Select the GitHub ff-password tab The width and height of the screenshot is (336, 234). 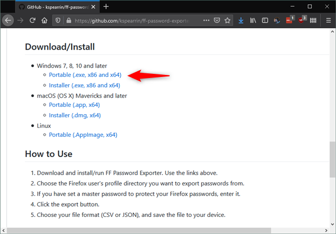(57, 7)
